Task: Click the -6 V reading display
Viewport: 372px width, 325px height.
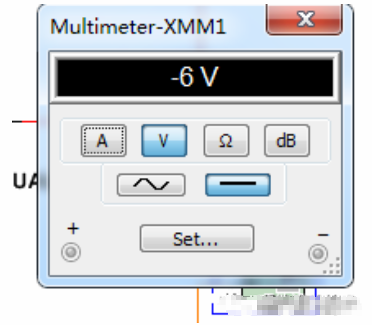Action: tap(195, 78)
